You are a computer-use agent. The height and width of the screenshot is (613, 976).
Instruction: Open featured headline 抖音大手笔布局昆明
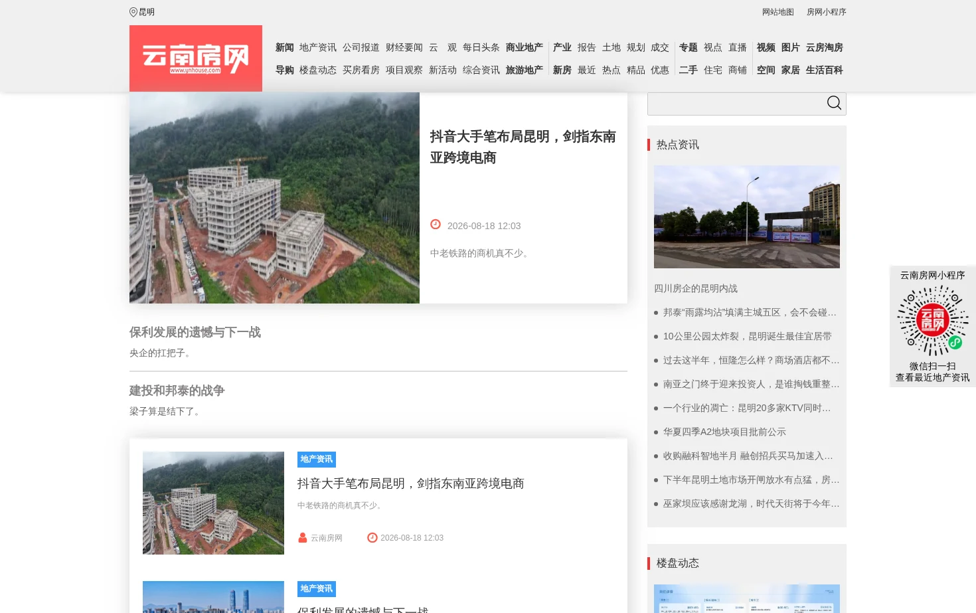point(523,147)
